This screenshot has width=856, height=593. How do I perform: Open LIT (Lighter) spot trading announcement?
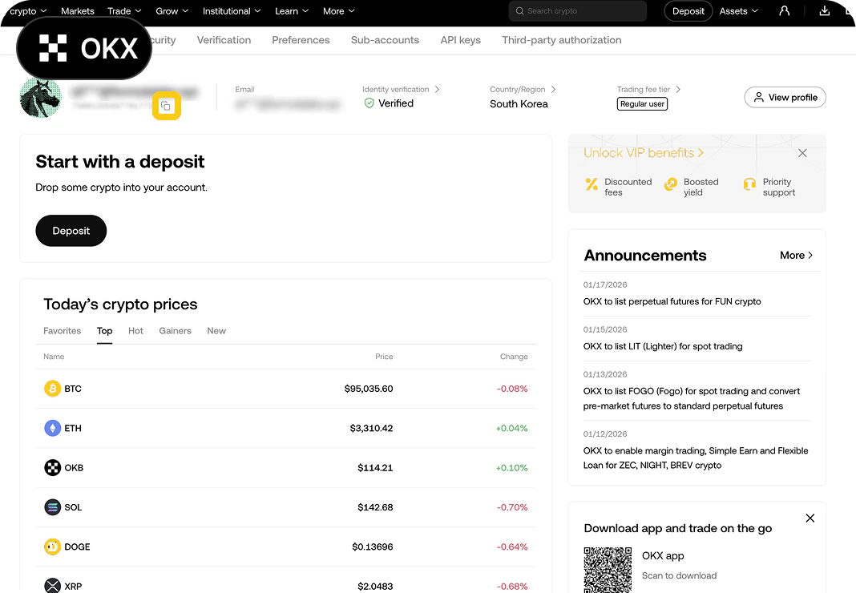tap(663, 346)
